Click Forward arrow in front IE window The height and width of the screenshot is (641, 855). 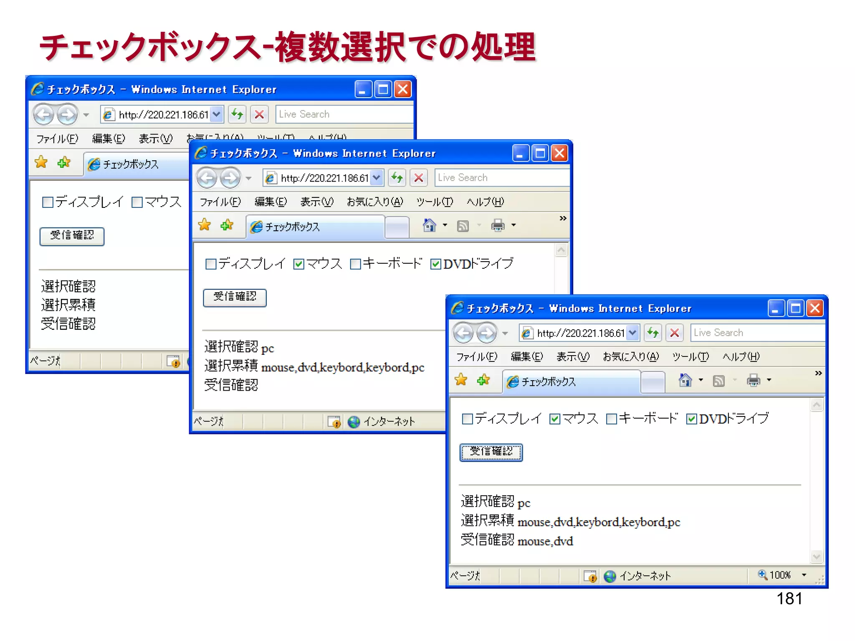[486, 333]
